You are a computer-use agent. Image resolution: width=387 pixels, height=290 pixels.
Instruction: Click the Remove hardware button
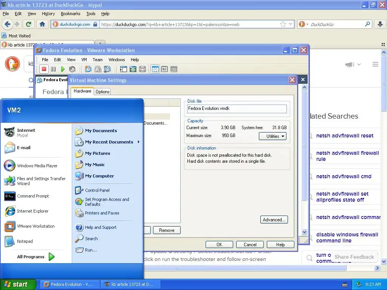[167, 230]
